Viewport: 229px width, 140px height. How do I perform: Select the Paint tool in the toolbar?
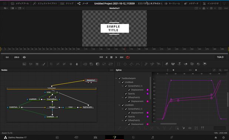tap(44, 64)
